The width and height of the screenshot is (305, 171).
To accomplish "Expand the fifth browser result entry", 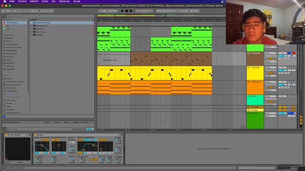I will pos(31,35).
